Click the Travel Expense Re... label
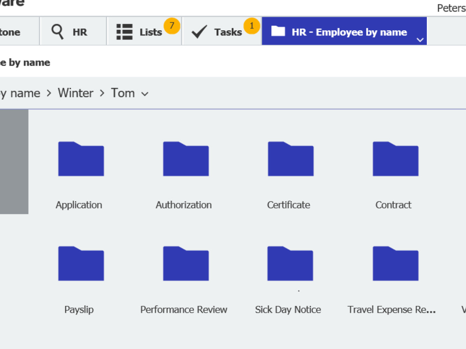466x349 pixels. point(392,309)
